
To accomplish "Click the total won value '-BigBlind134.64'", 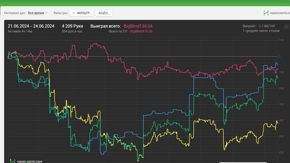I will 137,26.
